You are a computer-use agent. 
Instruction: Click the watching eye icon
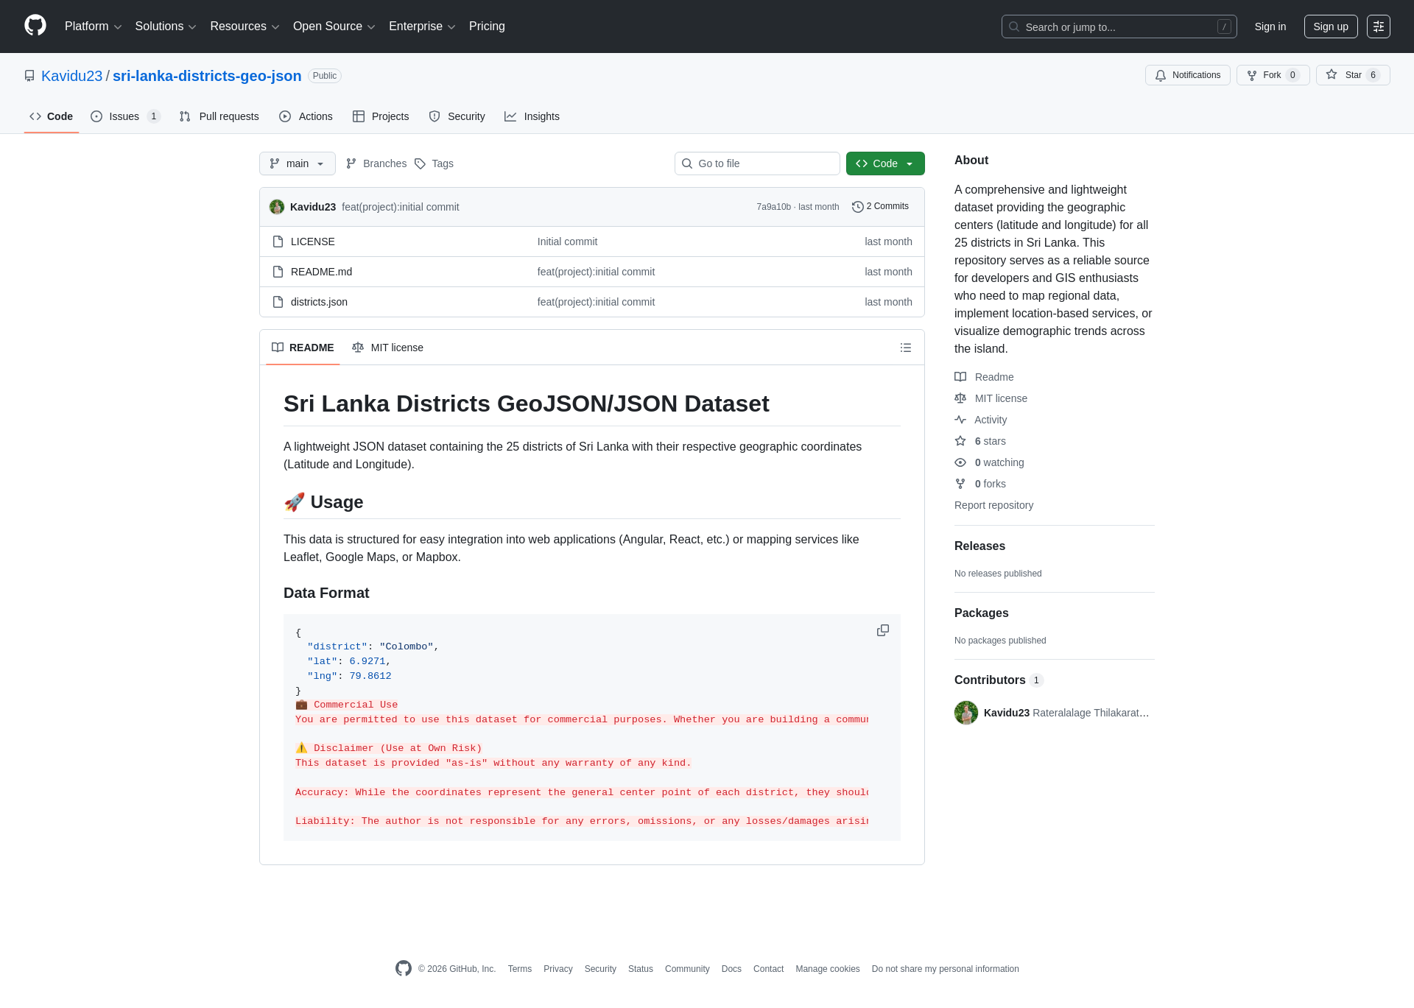[x=960, y=462]
